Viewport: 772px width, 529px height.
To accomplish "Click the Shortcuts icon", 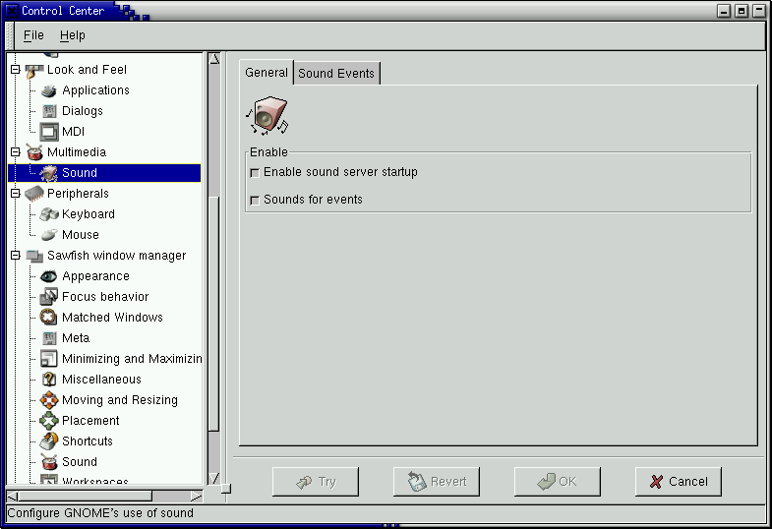I will point(49,441).
